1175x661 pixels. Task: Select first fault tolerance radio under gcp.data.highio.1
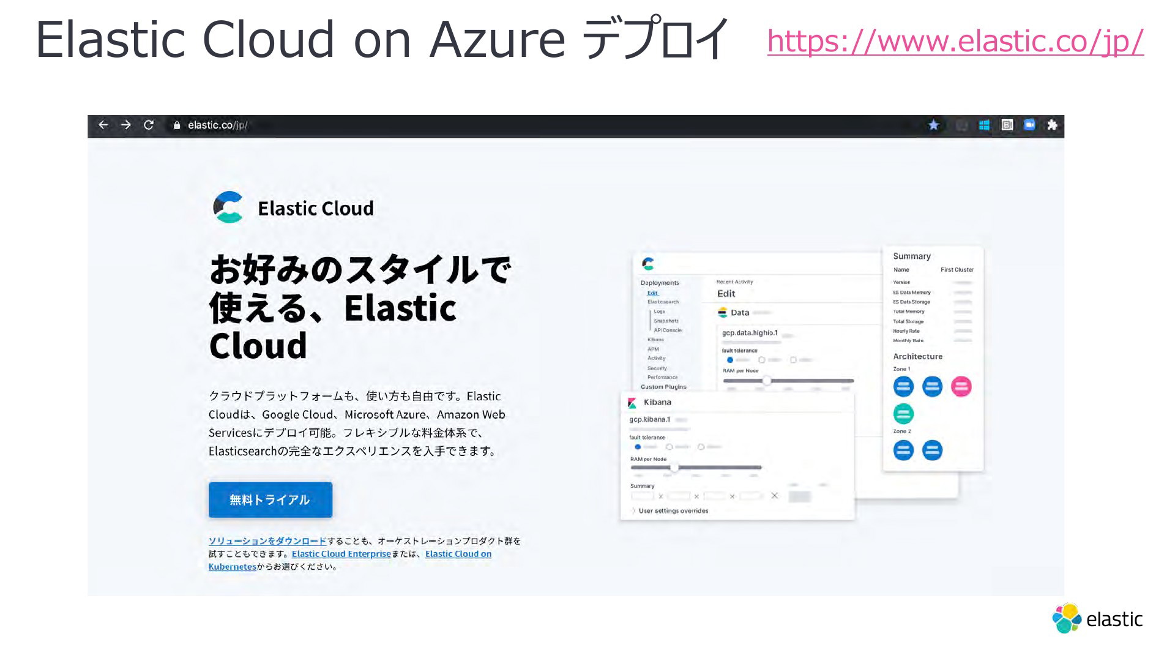point(729,360)
